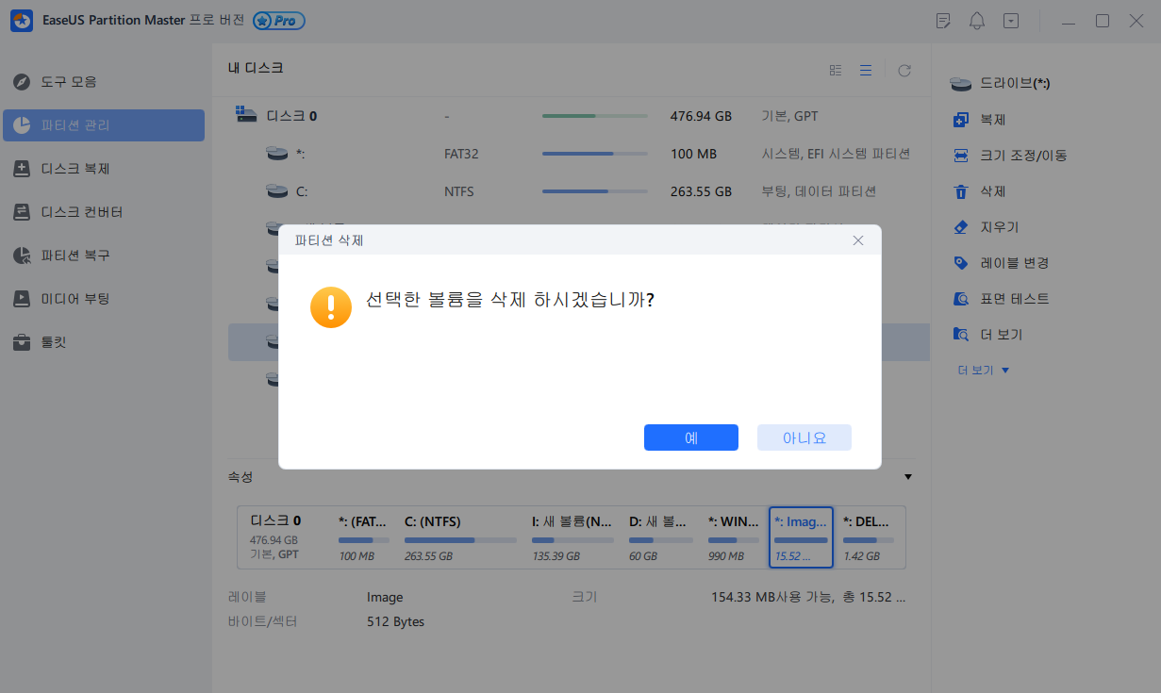This screenshot has height=693, width=1161.
Task: Click the feedback note icon in the title bar
Action: click(943, 20)
